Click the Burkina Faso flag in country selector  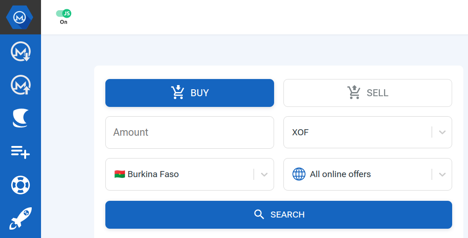(119, 174)
